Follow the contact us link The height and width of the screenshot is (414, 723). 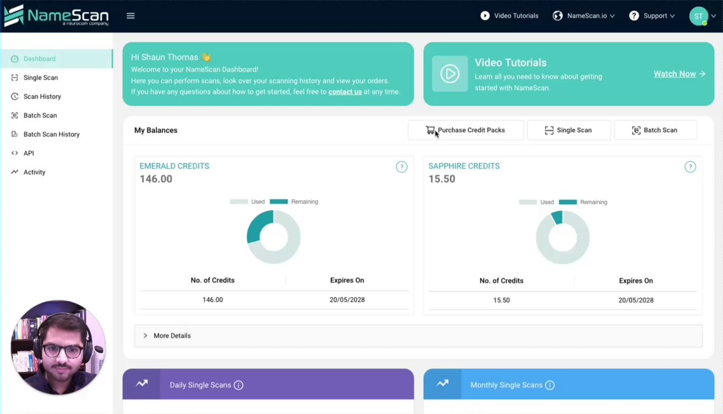(345, 91)
